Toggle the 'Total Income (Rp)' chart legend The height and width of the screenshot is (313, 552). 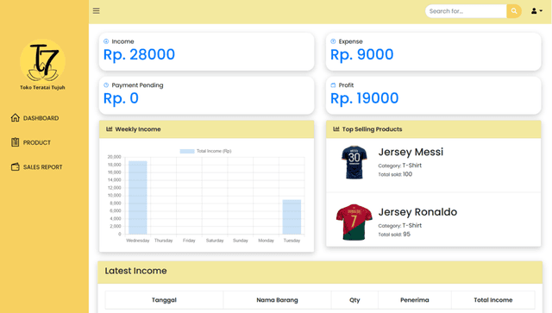205,151
